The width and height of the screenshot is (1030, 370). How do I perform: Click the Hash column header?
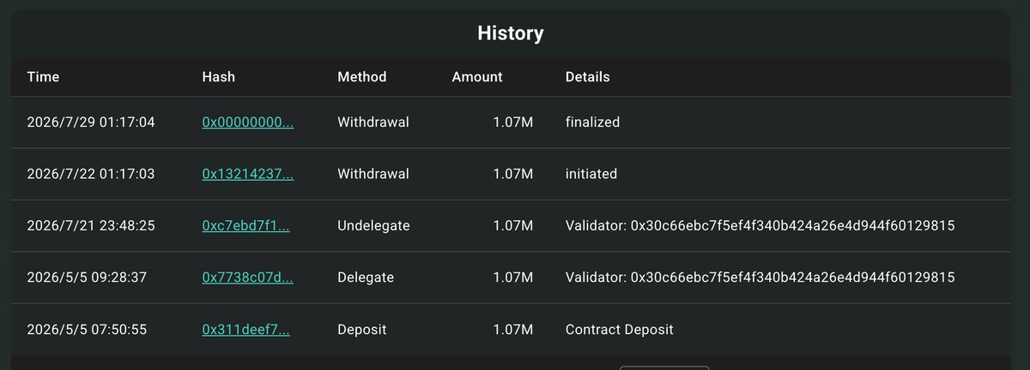point(218,77)
